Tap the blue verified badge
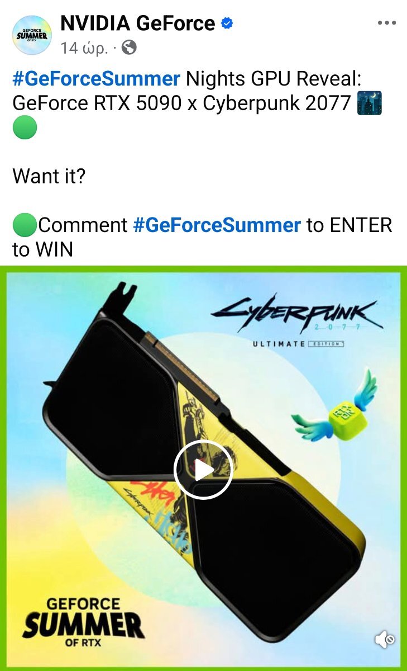The image size is (407, 671). click(x=227, y=24)
